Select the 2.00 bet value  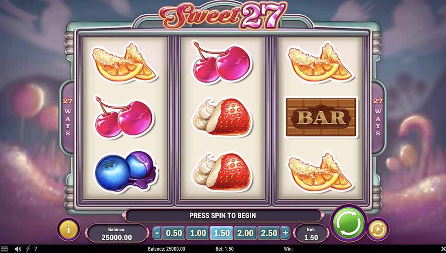point(245,233)
